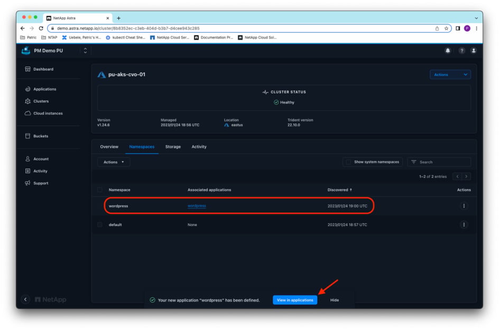499x330 pixels.
Task: Open the Uebele, Patric's H... bookmark
Action: (x=81, y=37)
